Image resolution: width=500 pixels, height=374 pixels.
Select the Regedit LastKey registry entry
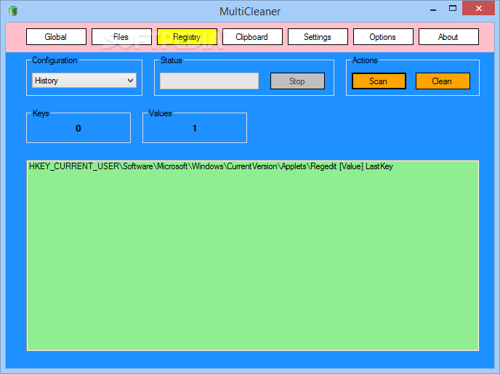(211, 166)
